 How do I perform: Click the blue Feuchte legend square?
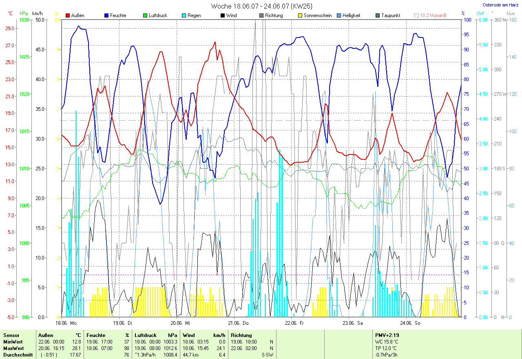107,15
